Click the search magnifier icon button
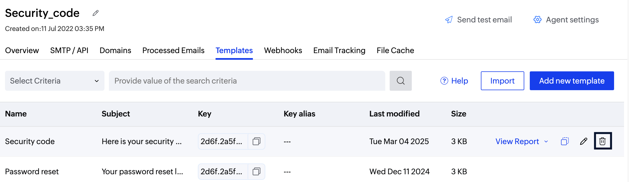This screenshot has height=182, width=629. [x=400, y=81]
